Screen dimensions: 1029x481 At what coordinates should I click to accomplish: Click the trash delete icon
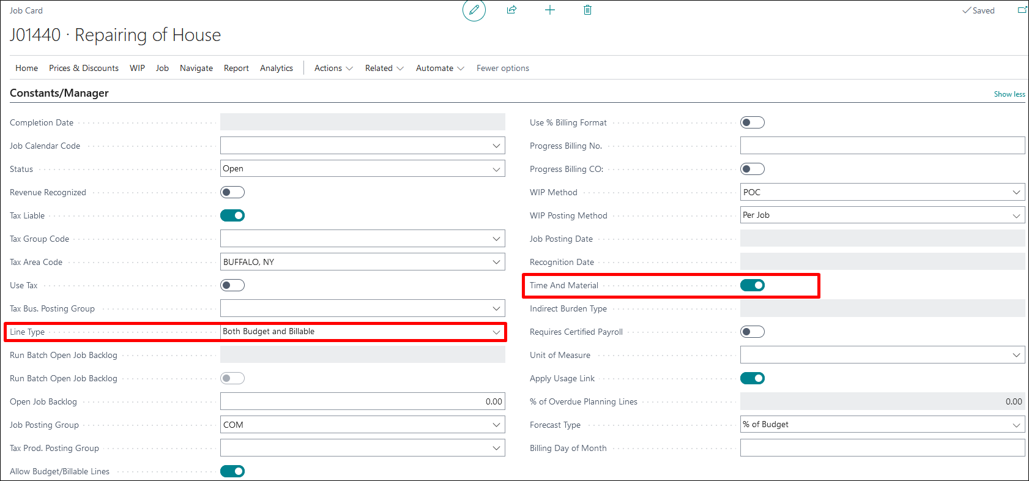(587, 10)
